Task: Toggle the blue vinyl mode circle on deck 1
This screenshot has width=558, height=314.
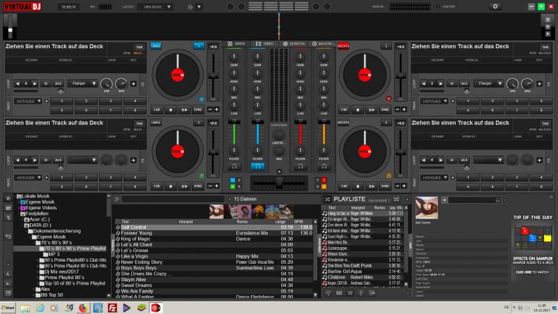Action: [202, 99]
